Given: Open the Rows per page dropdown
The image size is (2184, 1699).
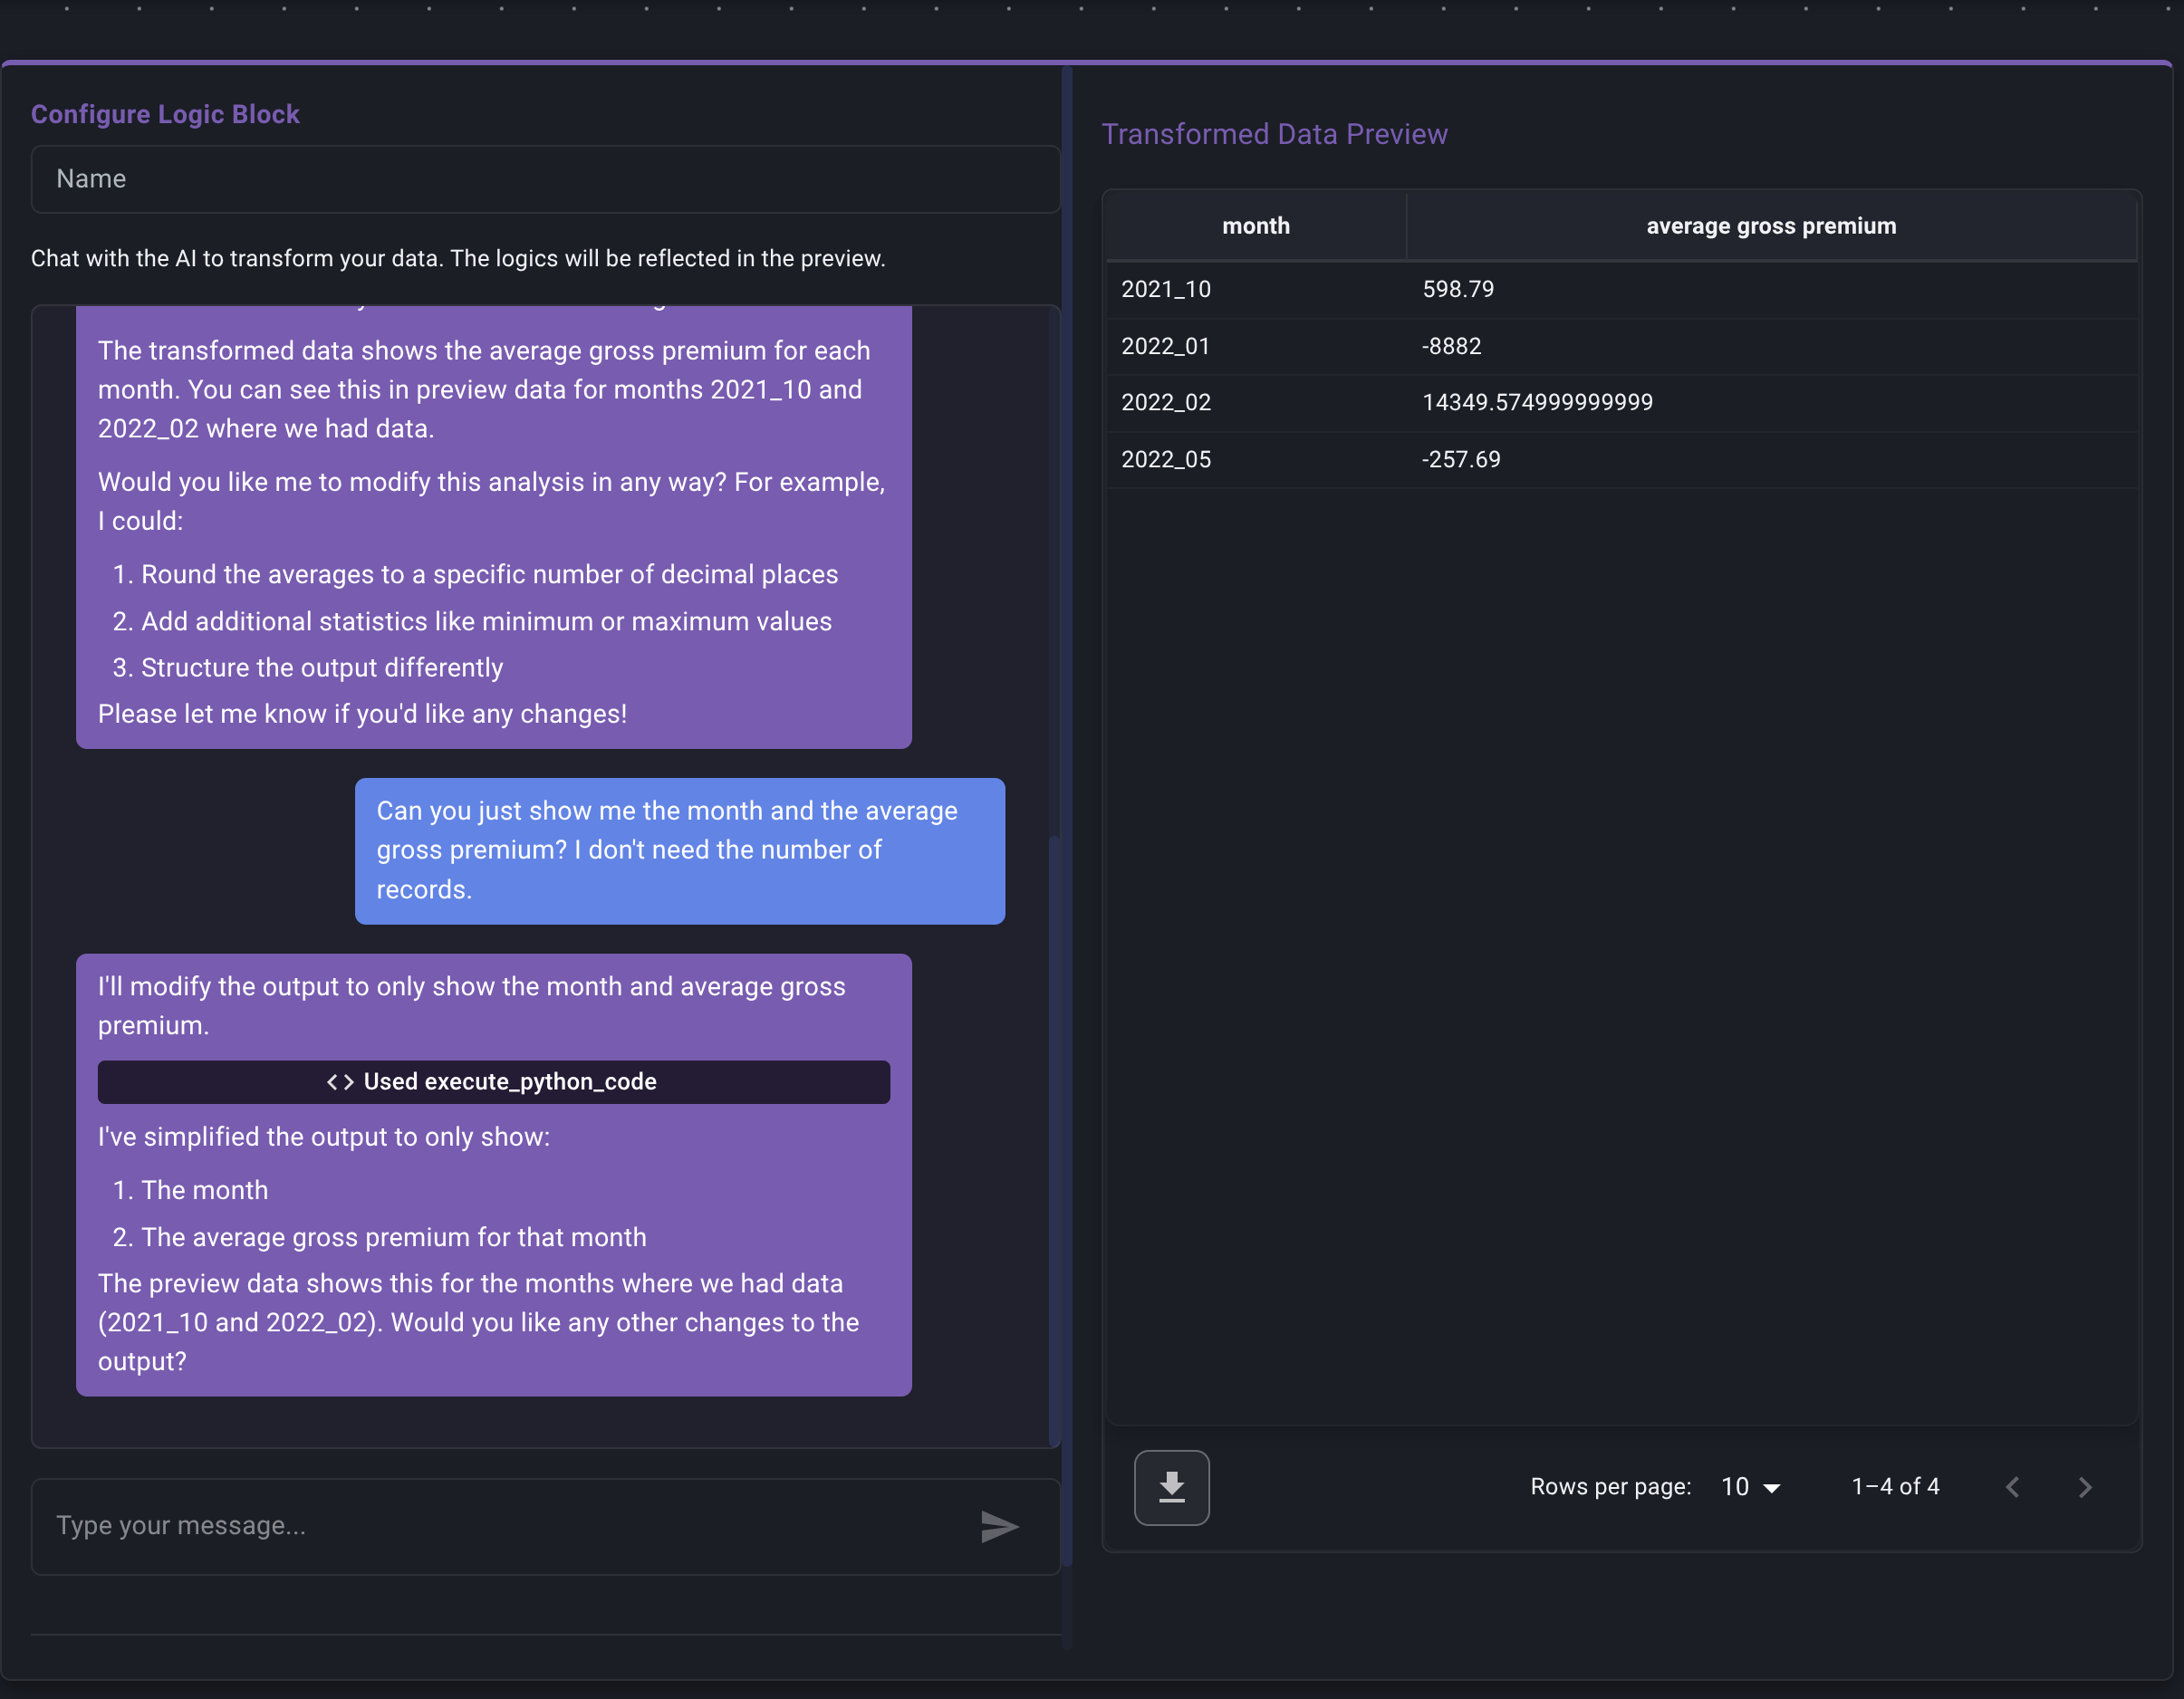Looking at the screenshot, I should click(1748, 1487).
